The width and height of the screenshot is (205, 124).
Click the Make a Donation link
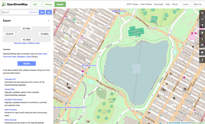198,123
